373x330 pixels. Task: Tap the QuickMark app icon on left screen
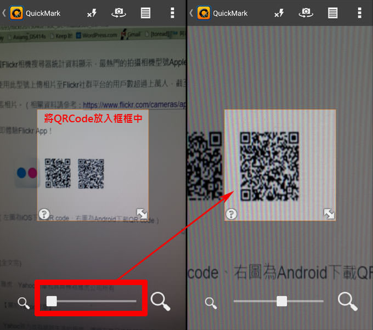click(x=17, y=13)
